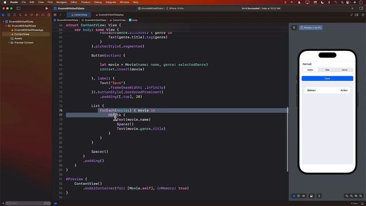Open the Xcode menu
Image resolution: width=366 pixels, height=206 pixels.
14,2
